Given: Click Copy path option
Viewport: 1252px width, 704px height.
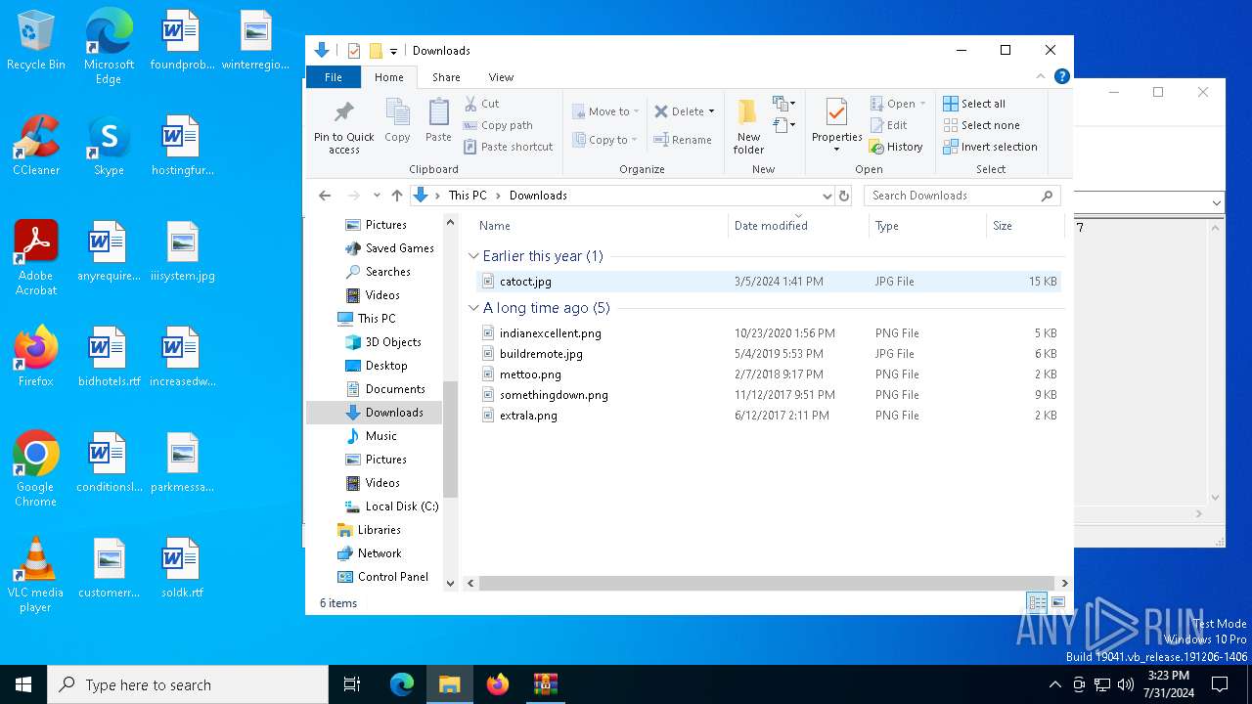Looking at the screenshot, I should coord(498,125).
